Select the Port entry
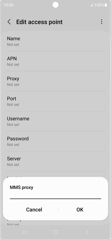The width and height of the screenshot is (111, 239). 55,101
